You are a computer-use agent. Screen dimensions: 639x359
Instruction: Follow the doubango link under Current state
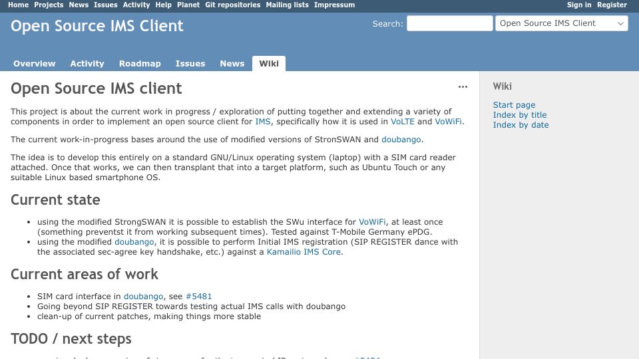pos(134,242)
